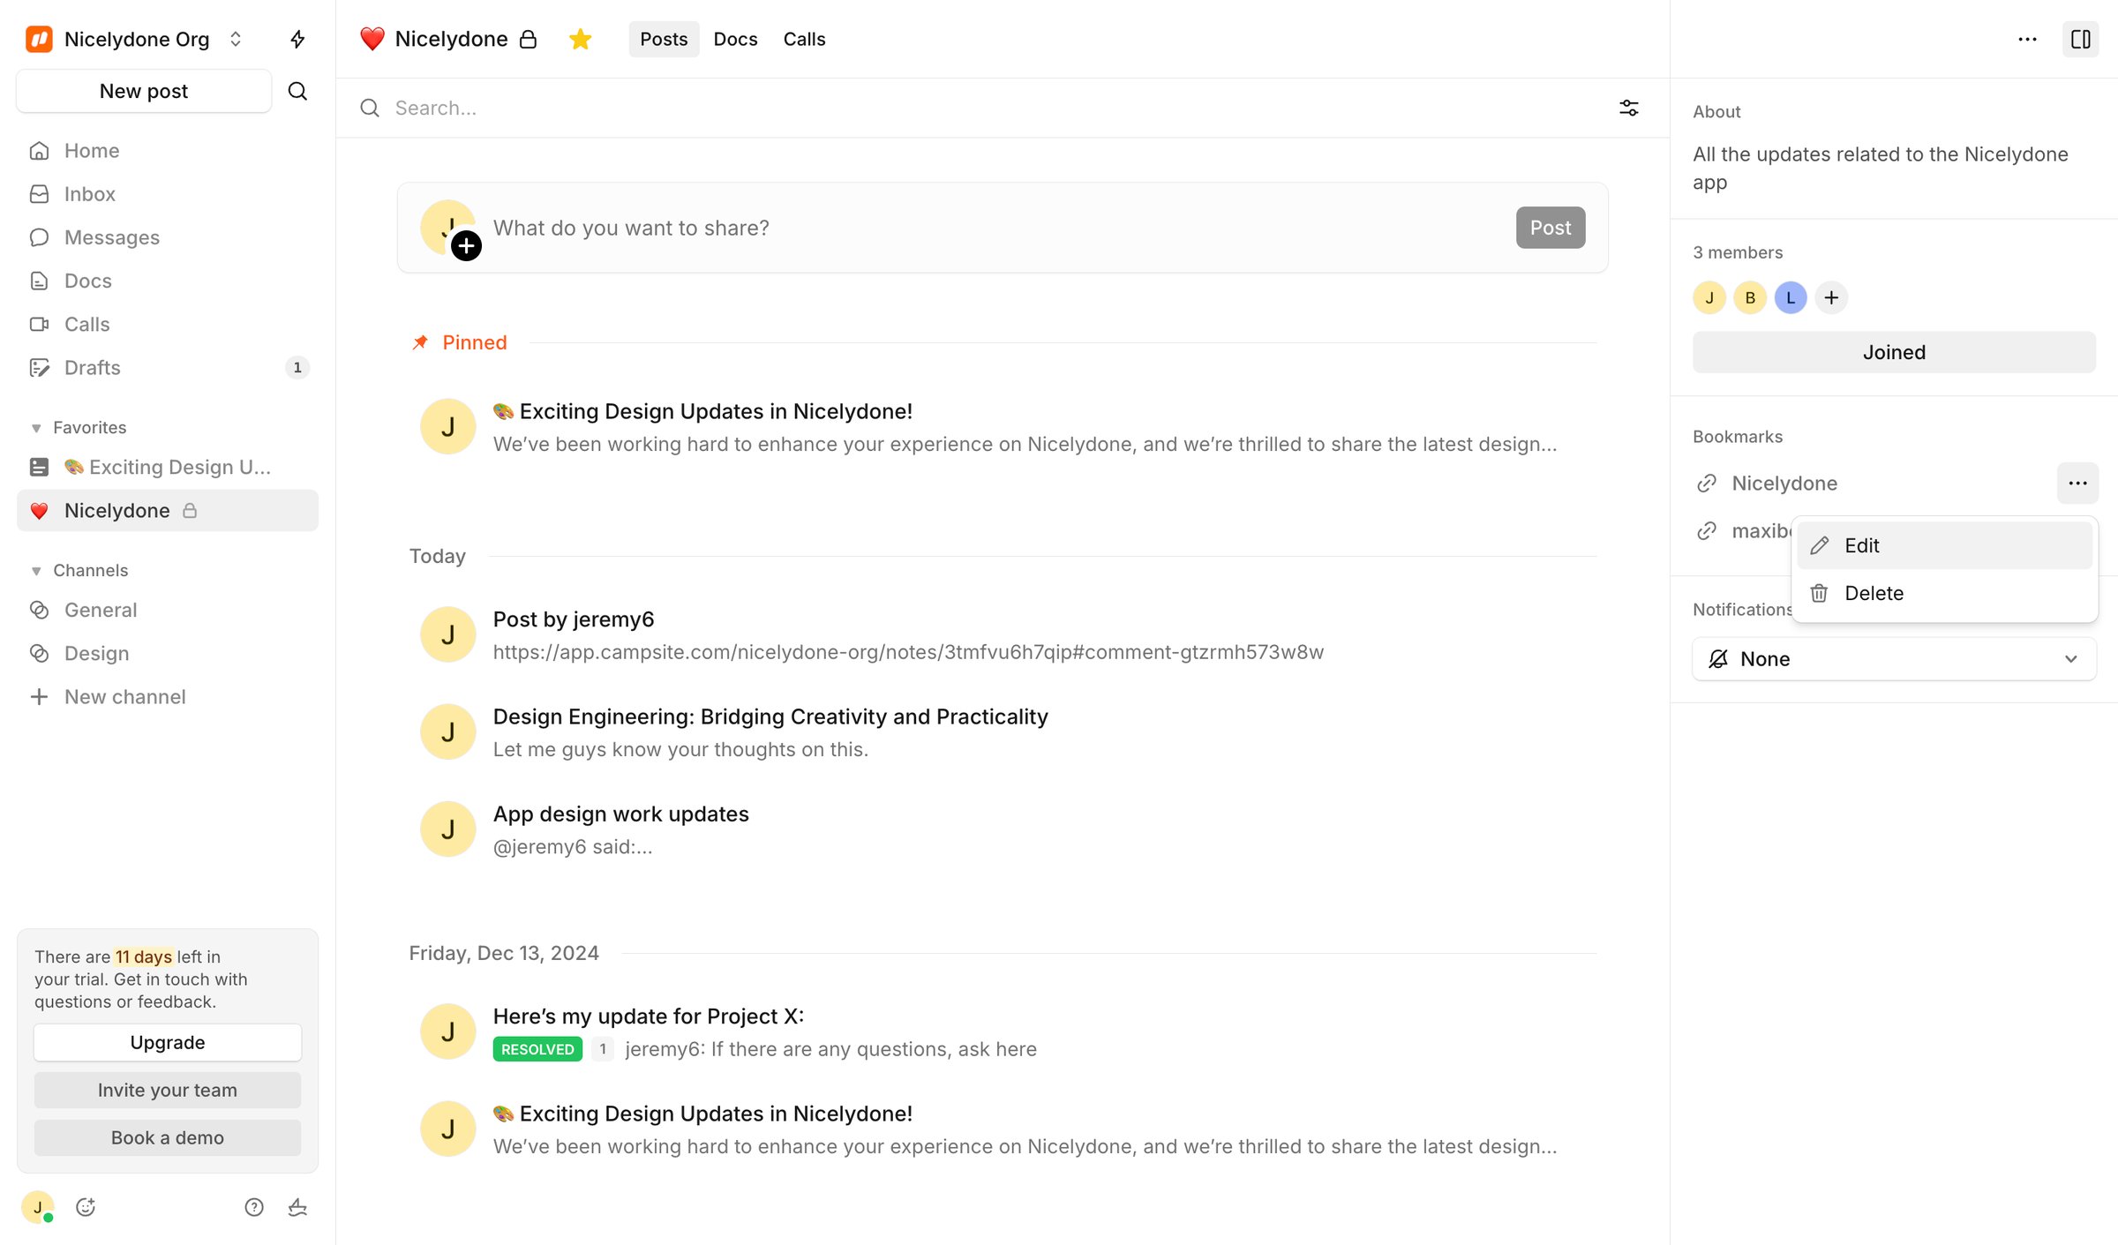Click the gray Post button

[1551, 228]
